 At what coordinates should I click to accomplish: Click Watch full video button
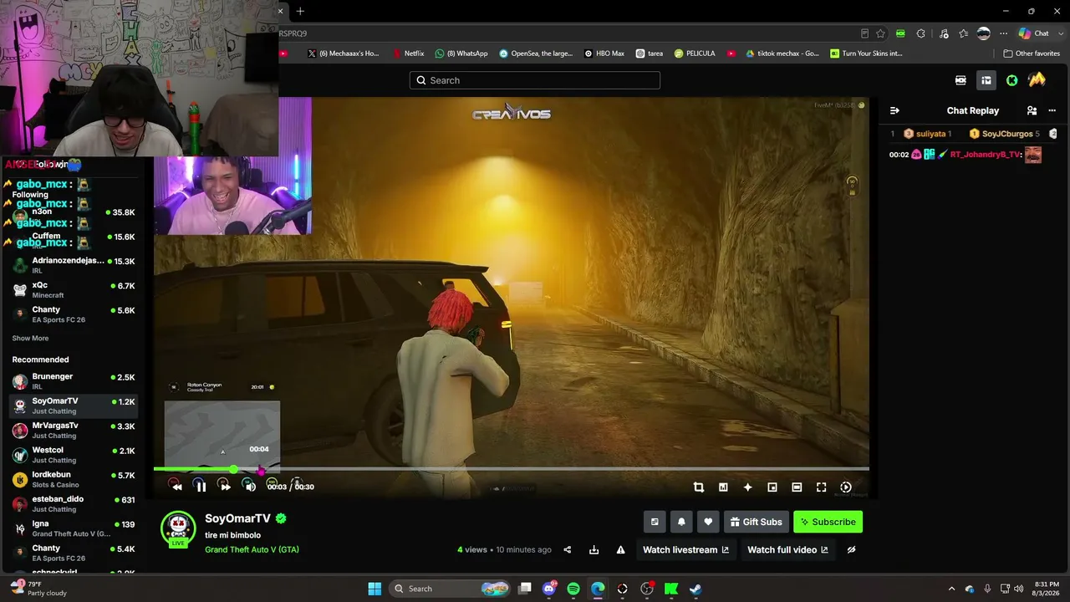pos(787,549)
